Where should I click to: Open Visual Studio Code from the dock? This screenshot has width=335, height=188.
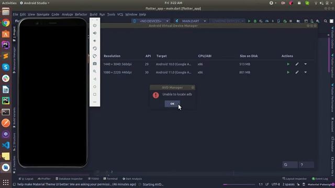tap(6, 145)
